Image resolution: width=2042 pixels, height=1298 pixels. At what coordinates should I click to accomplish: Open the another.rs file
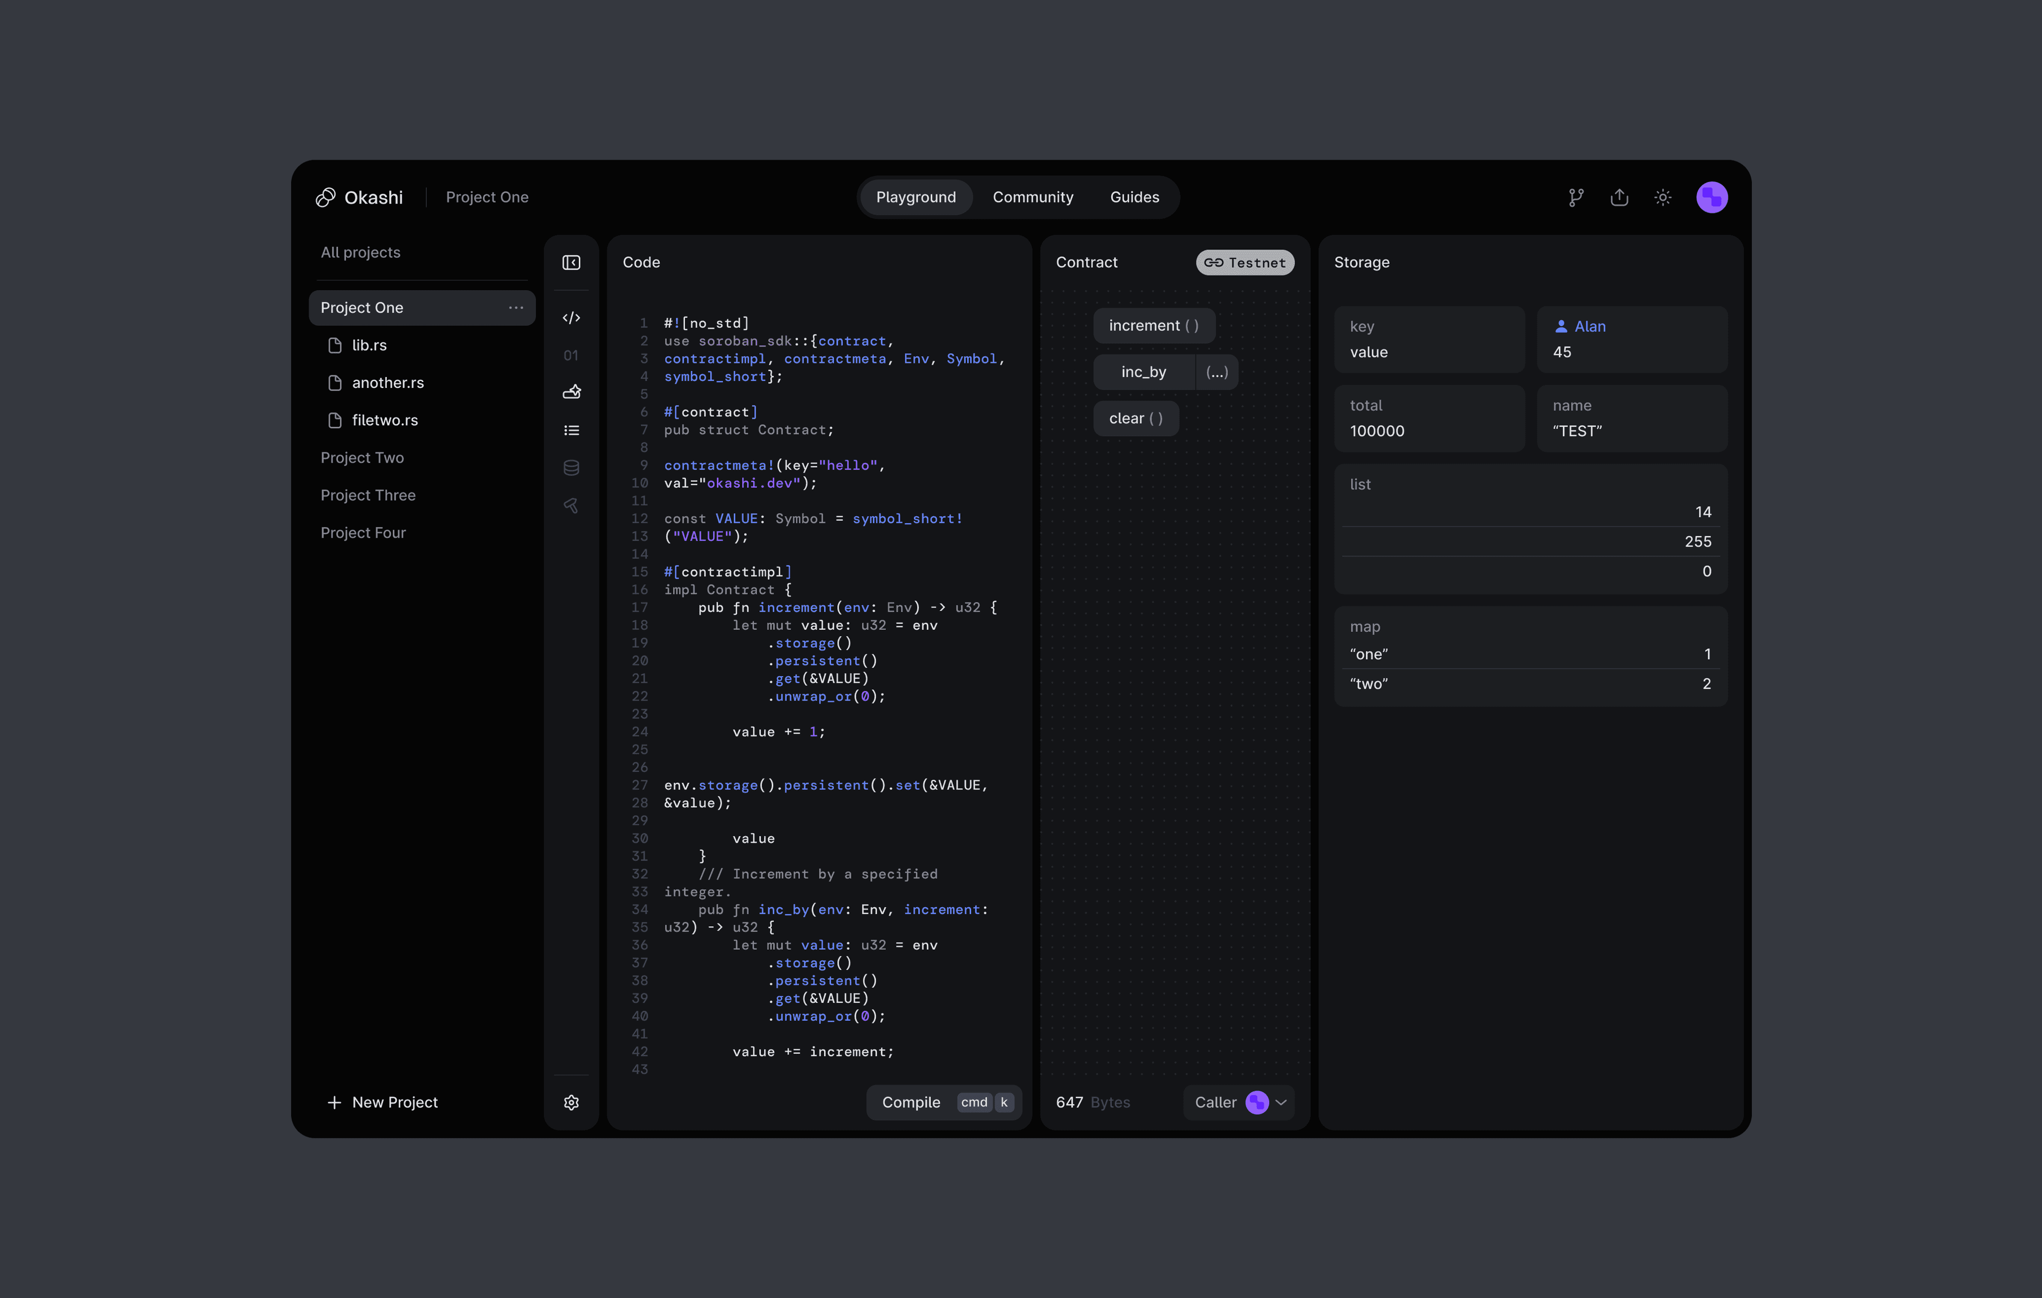[x=387, y=382]
